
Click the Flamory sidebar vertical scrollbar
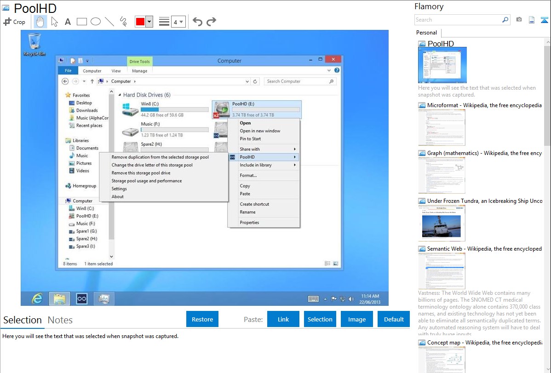pyautogui.click(x=547, y=95)
